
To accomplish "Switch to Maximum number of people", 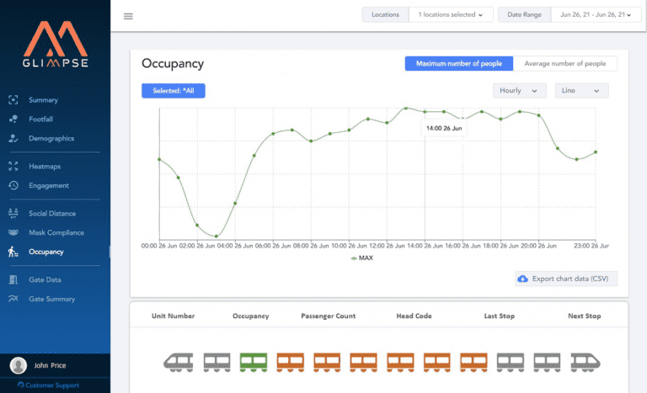I will point(459,64).
